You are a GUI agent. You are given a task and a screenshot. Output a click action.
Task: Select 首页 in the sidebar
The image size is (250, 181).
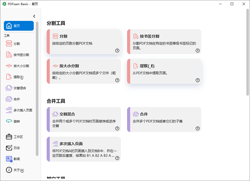pos(19,26)
